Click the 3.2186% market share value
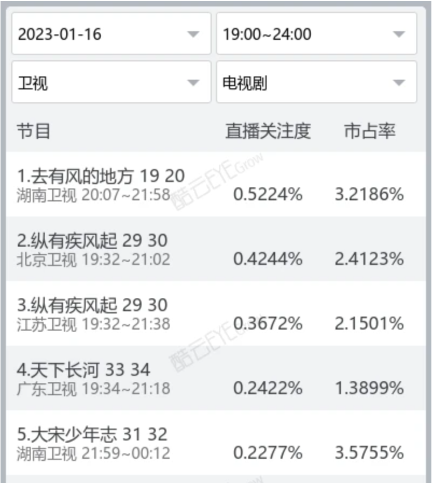Image resolution: width=433 pixels, height=483 pixels. pyautogui.click(x=369, y=194)
